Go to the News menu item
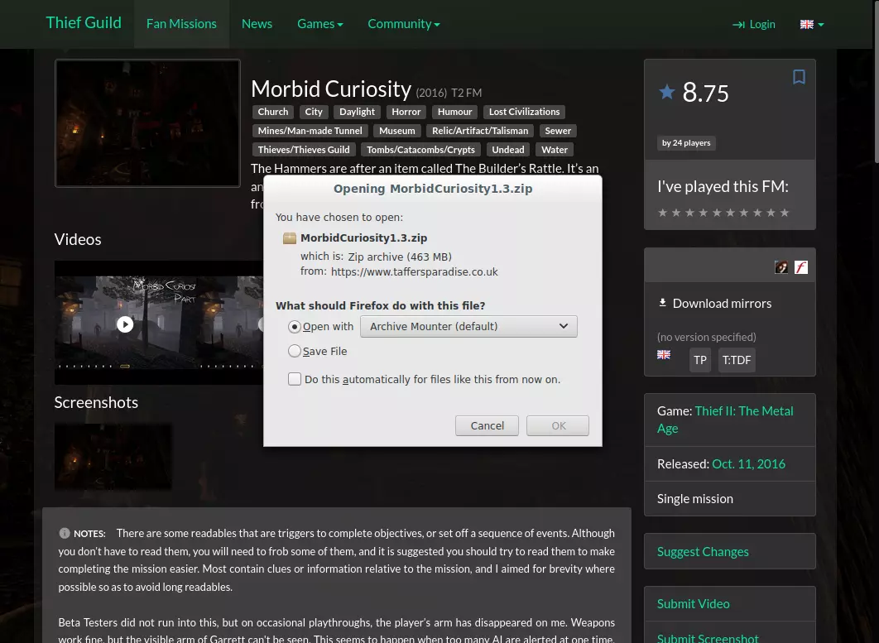The height and width of the screenshot is (643, 879). [x=257, y=24]
